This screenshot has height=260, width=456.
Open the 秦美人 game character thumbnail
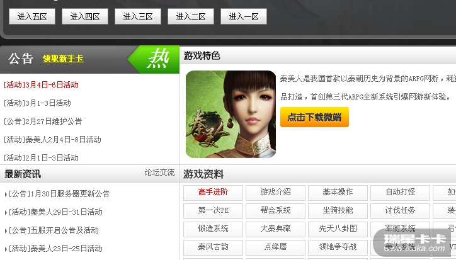pyautogui.click(x=231, y=115)
